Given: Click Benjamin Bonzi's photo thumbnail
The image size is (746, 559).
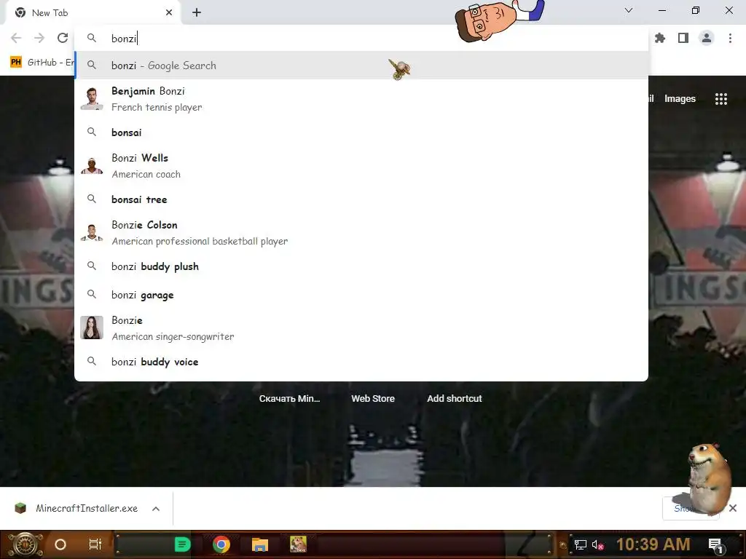Looking at the screenshot, I should click(x=92, y=99).
